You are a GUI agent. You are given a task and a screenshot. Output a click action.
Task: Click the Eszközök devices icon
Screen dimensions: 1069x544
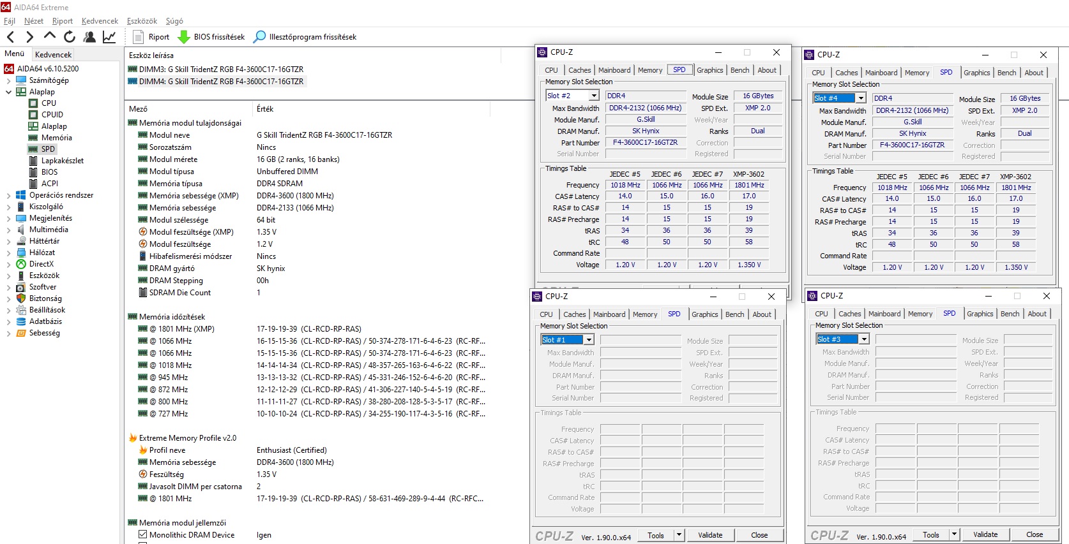[21, 276]
